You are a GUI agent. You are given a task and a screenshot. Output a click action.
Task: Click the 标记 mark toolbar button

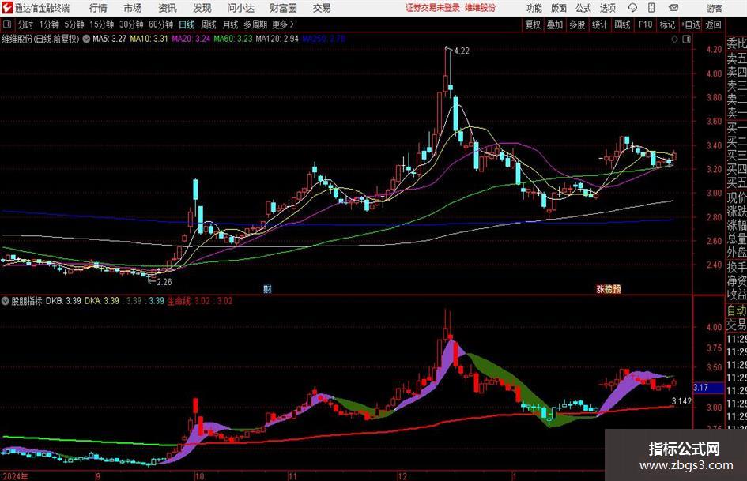click(x=667, y=24)
